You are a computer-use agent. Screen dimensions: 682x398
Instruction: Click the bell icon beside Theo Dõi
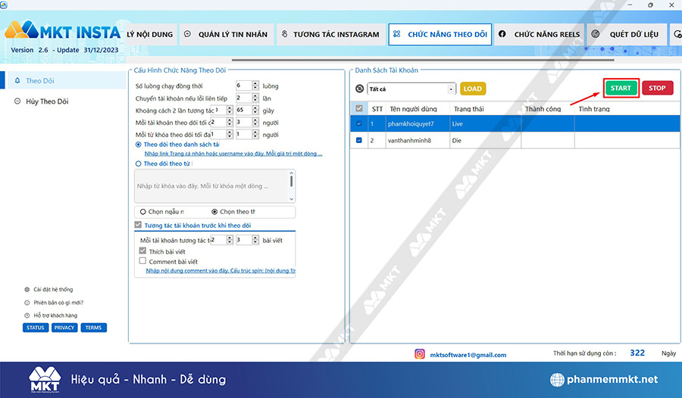[17, 80]
